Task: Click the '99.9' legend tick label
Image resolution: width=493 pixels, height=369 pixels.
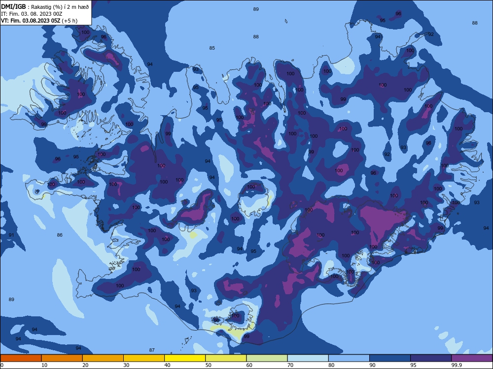Action: (457, 365)
